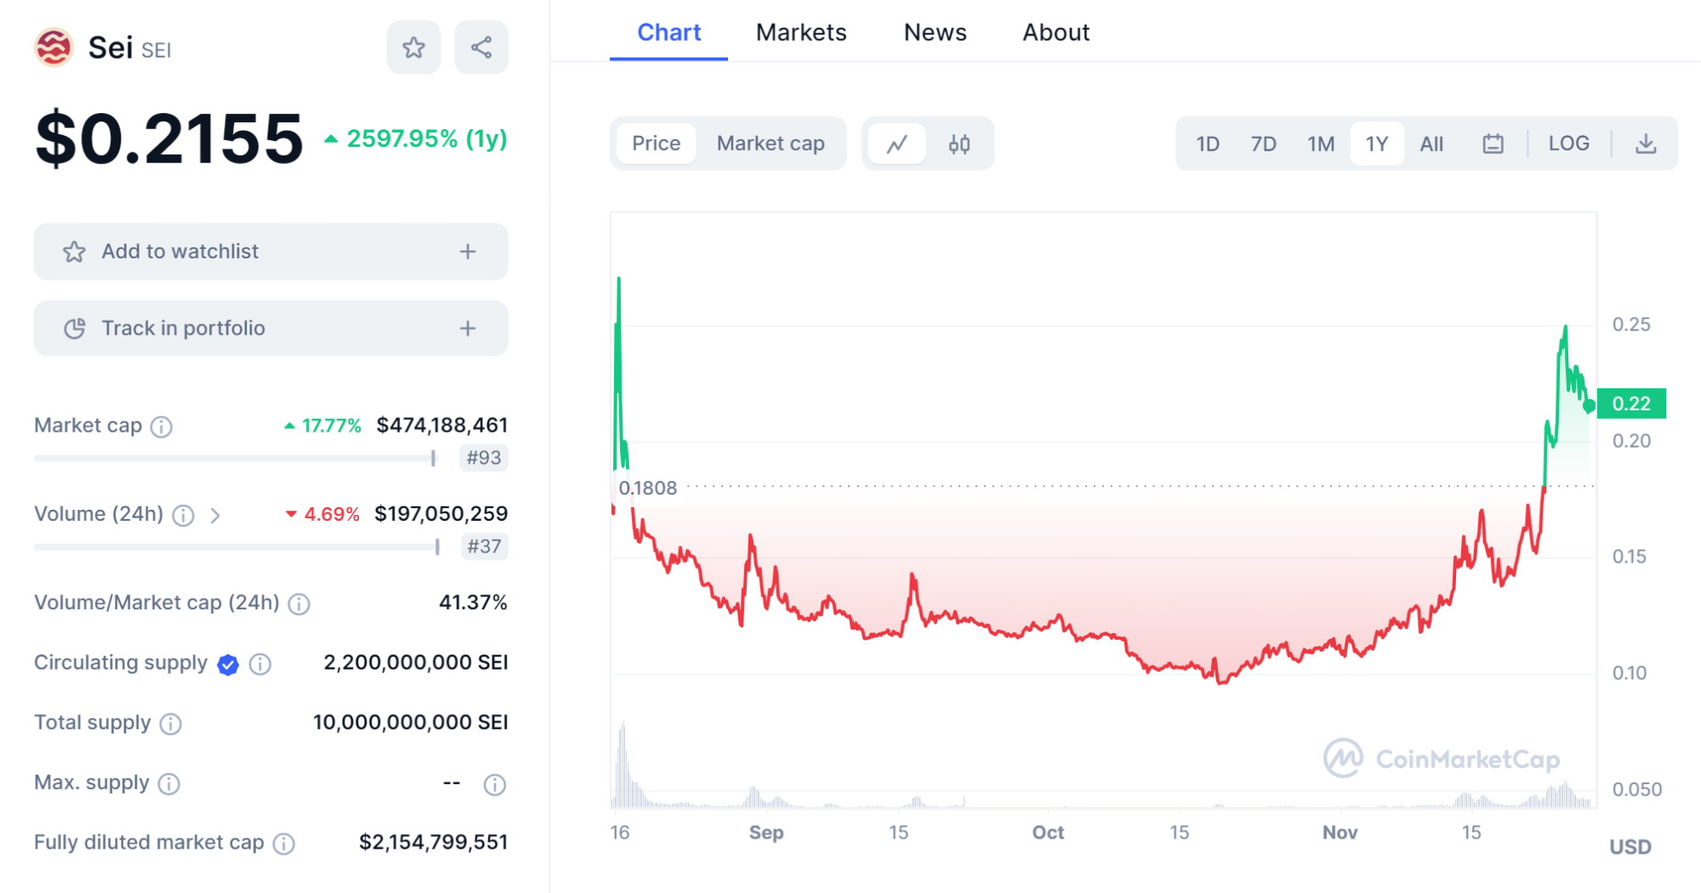Download chart data with the download icon
The width and height of the screenshot is (1701, 893).
pyautogui.click(x=1646, y=144)
